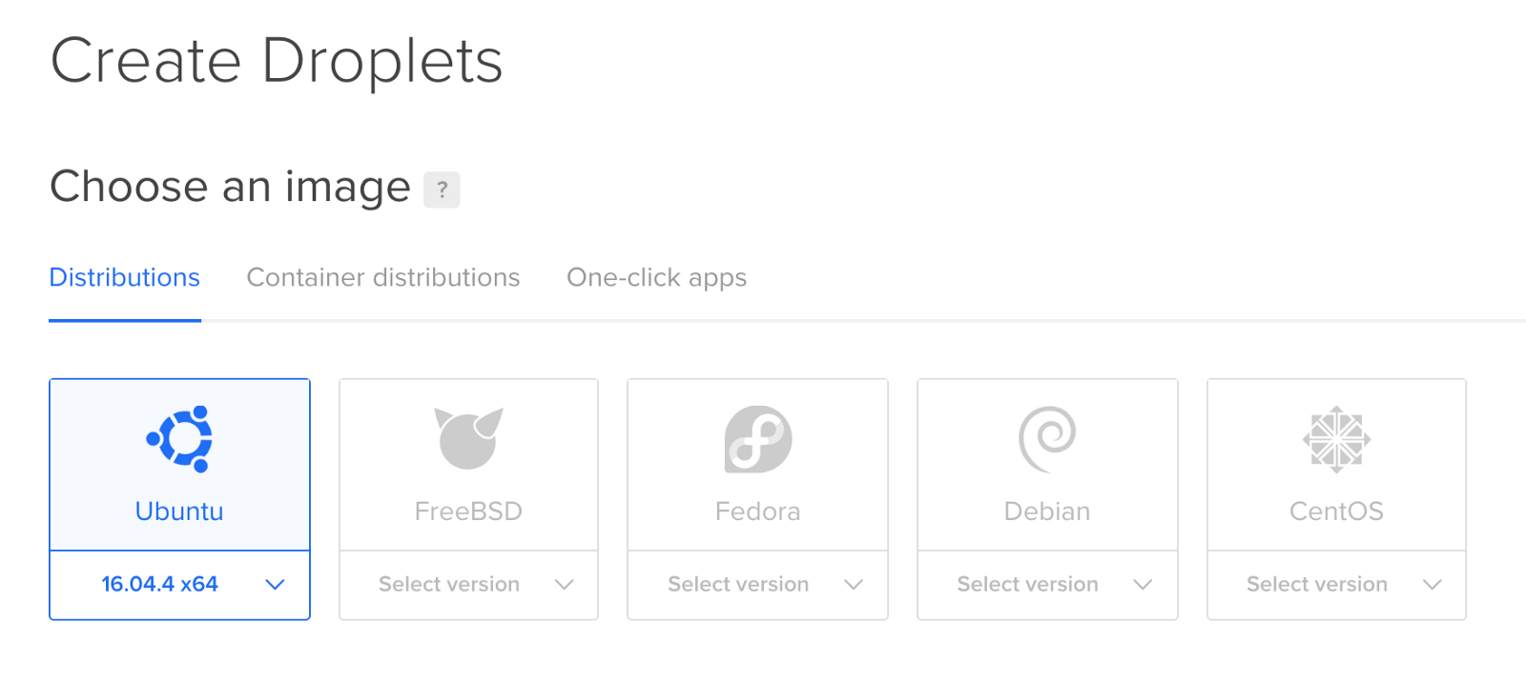Select the CentOS label text
The width and height of the screenshot is (1526, 683).
(x=1336, y=512)
